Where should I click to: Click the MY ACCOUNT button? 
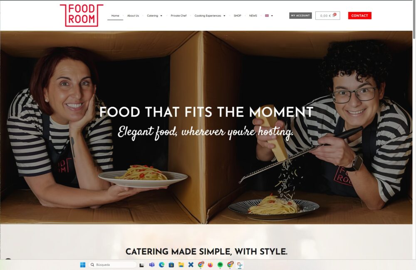tap(300, 16)
